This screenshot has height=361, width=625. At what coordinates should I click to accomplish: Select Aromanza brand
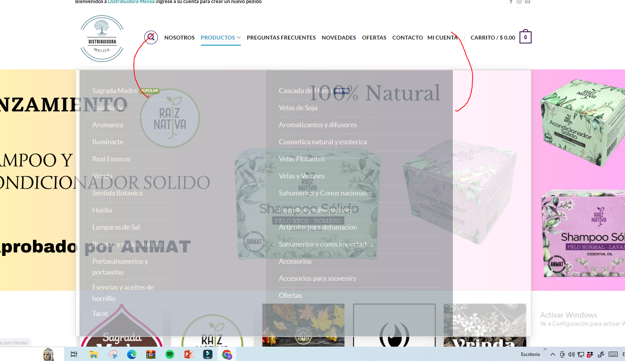coord(107,125)
